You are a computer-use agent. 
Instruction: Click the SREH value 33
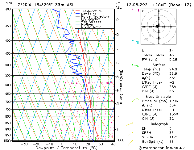[171, 133]
